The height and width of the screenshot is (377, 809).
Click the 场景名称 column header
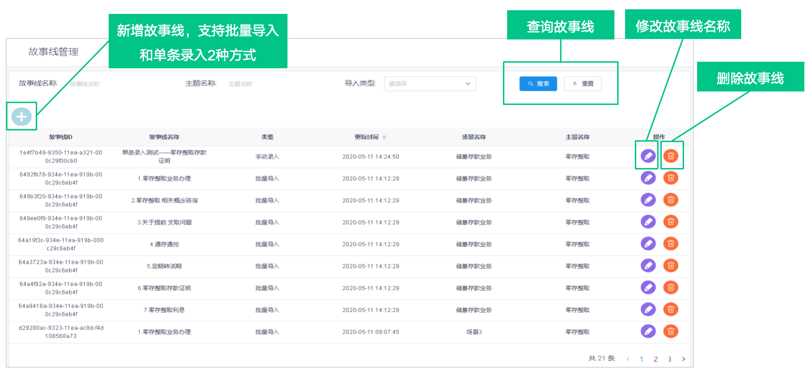pyautogui.click(x=474, y=137)
